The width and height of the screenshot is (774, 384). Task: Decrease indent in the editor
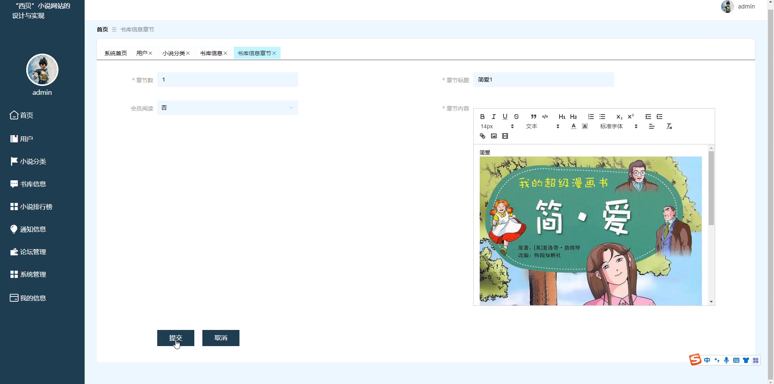pos(648,117)
